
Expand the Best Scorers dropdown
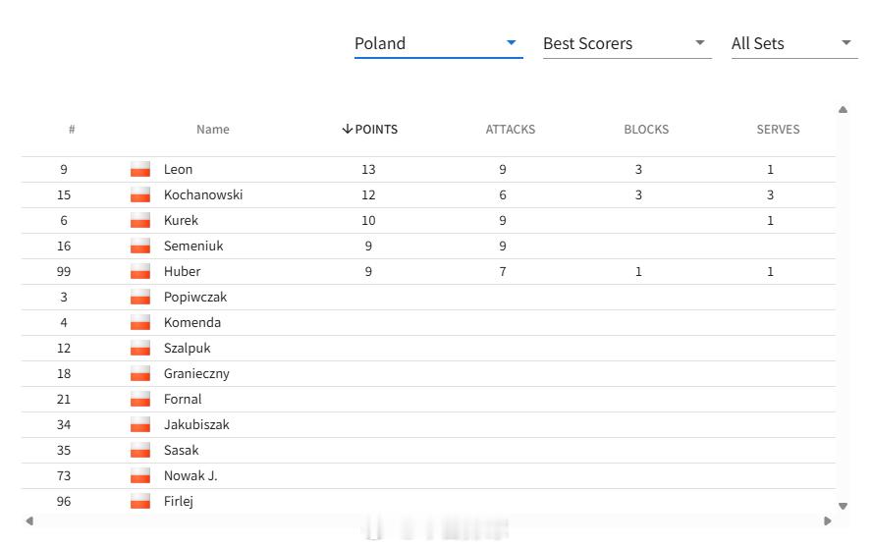pos(627,44)
